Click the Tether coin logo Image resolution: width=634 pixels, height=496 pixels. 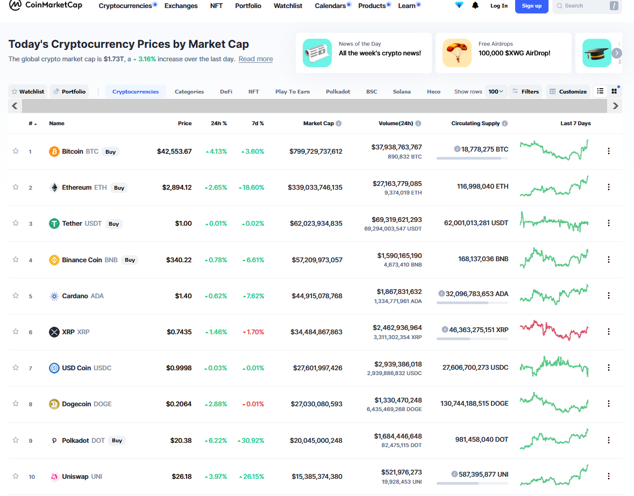pos(54,224)
